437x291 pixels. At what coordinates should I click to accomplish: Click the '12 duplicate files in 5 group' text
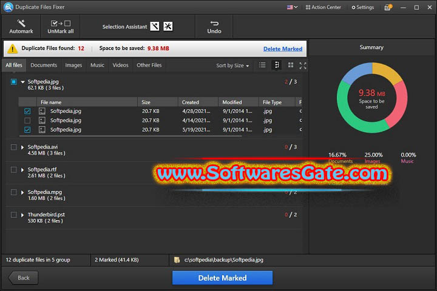pyautogui.click(x=38, y=260)
